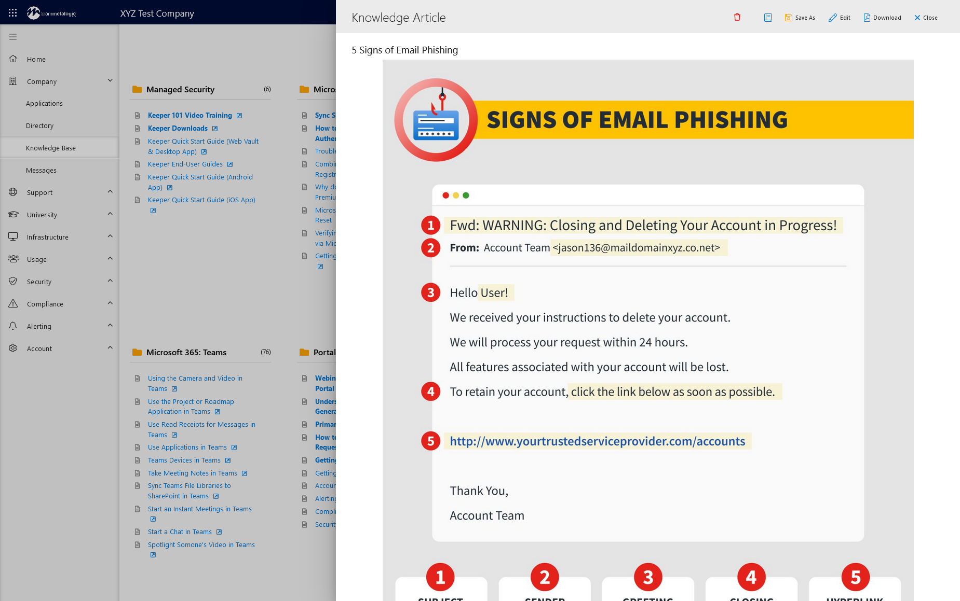The height and width of the screenshot is (601, 960).
Task: Click the Company building icon
Action: pos(13,81)
